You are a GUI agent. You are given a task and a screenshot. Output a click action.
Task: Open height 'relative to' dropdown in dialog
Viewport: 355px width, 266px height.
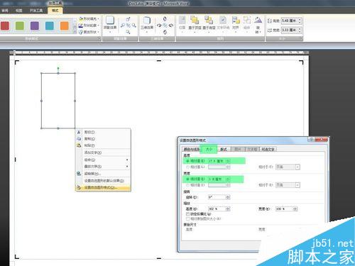[288, 167]
